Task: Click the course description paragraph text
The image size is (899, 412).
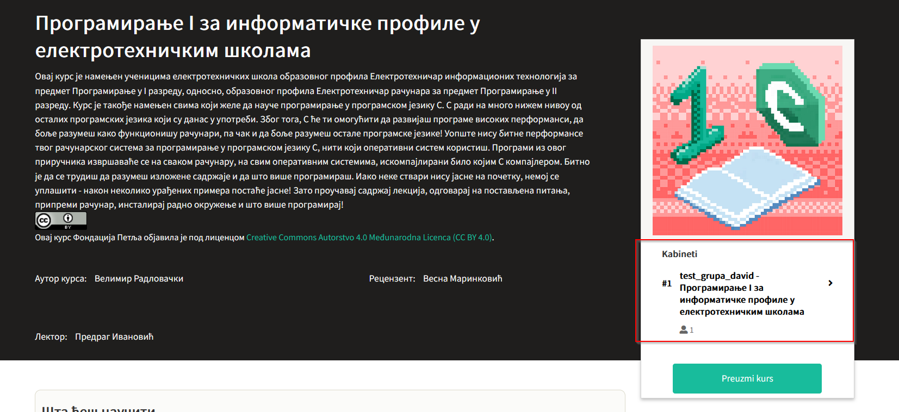Action: [310, 140]
